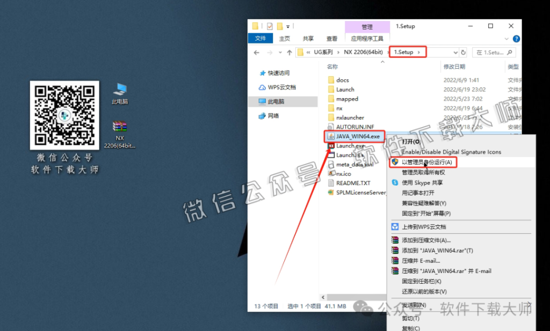Choose 添加到压缩文件(A)...
This screenshot has width=550, height=331.
click(426, 240)
